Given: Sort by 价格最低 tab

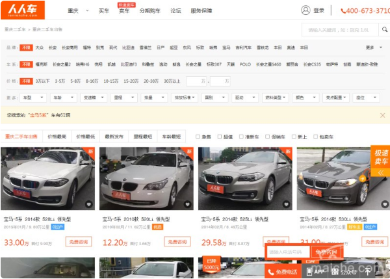Looking at the screenshot, I should (85, 137).
